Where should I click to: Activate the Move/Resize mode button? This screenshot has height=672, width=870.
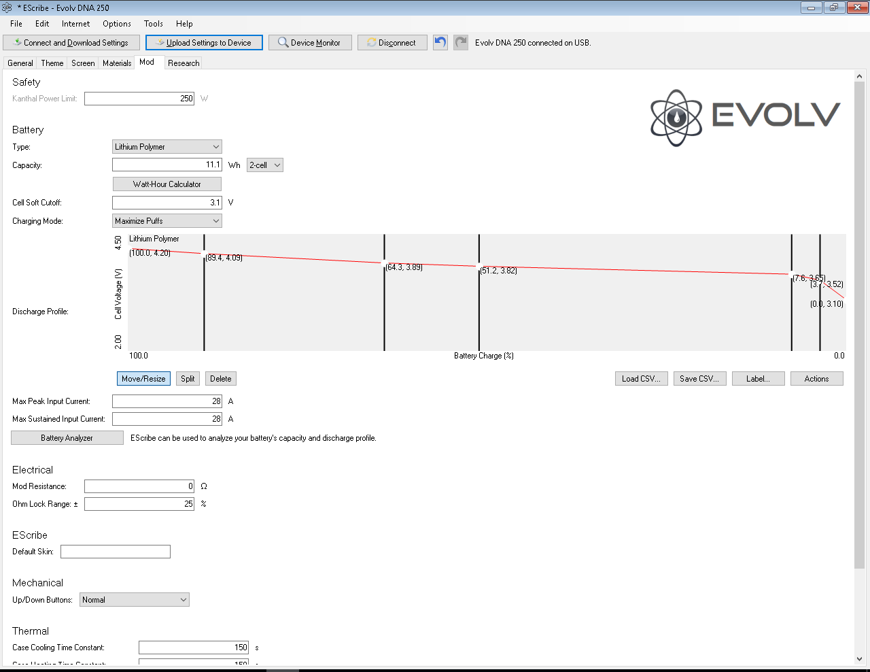143,379
